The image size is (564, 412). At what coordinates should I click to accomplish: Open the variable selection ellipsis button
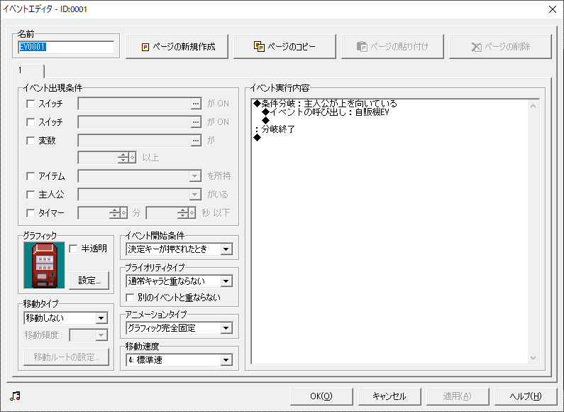click(x=195, y=141)
